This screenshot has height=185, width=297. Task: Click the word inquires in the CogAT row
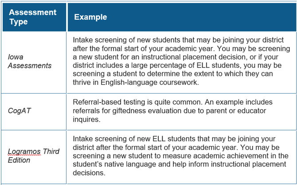point(86,119)
